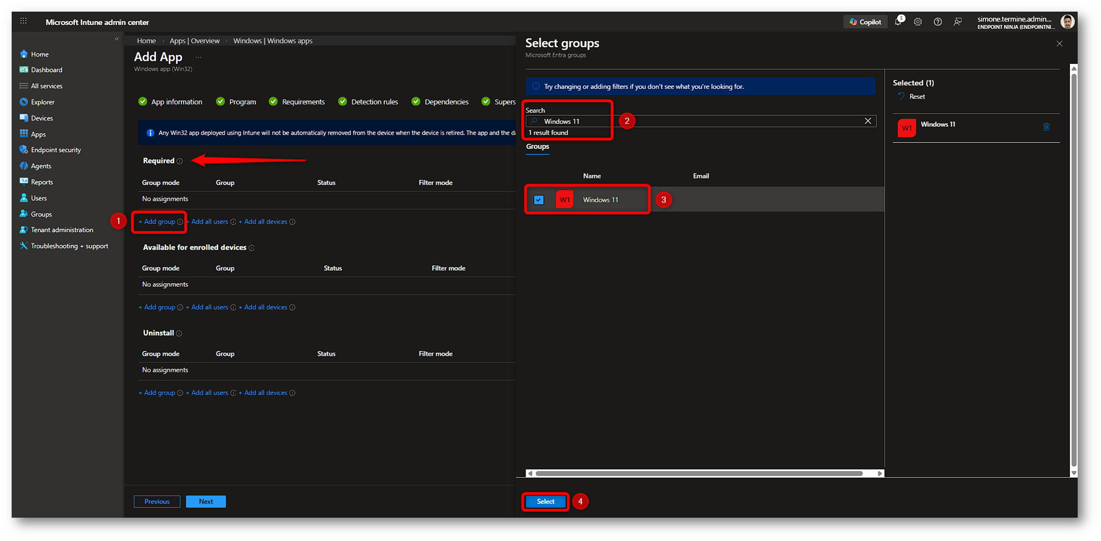1101x541 pixels.
Task: Open Copilot from the top bar
Action: click(x=865, y=22)
